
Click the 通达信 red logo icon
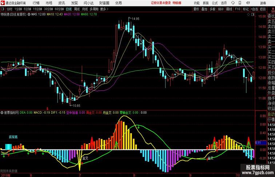coord(3,3)
